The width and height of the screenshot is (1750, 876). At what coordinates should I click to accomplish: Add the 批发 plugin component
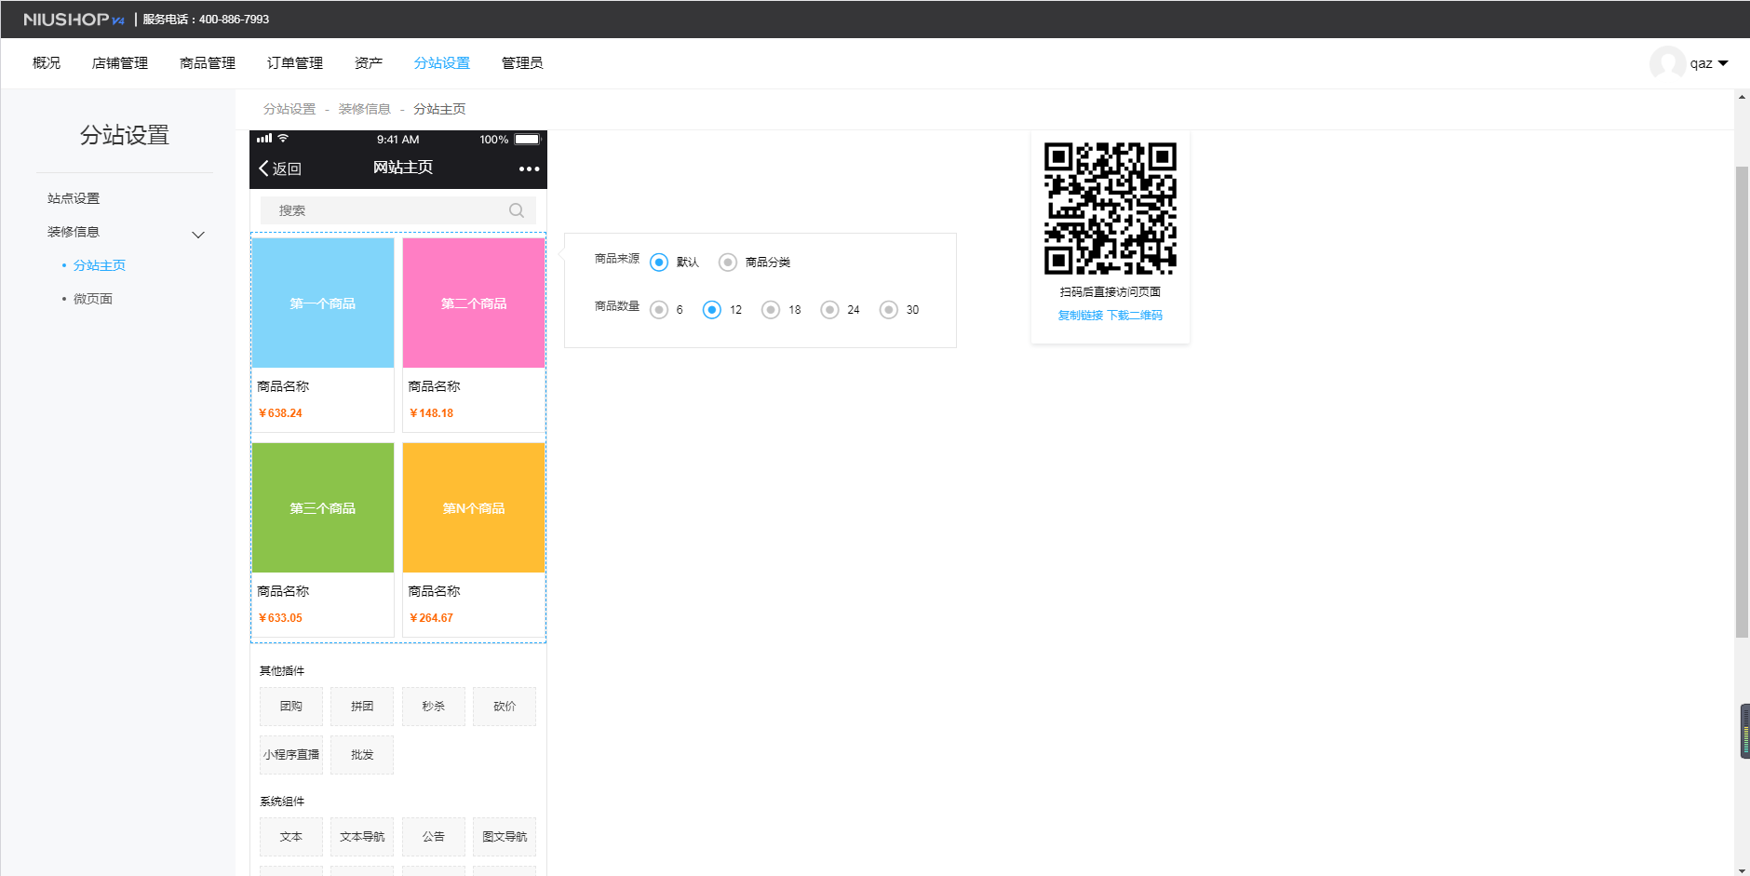[362, 755]
